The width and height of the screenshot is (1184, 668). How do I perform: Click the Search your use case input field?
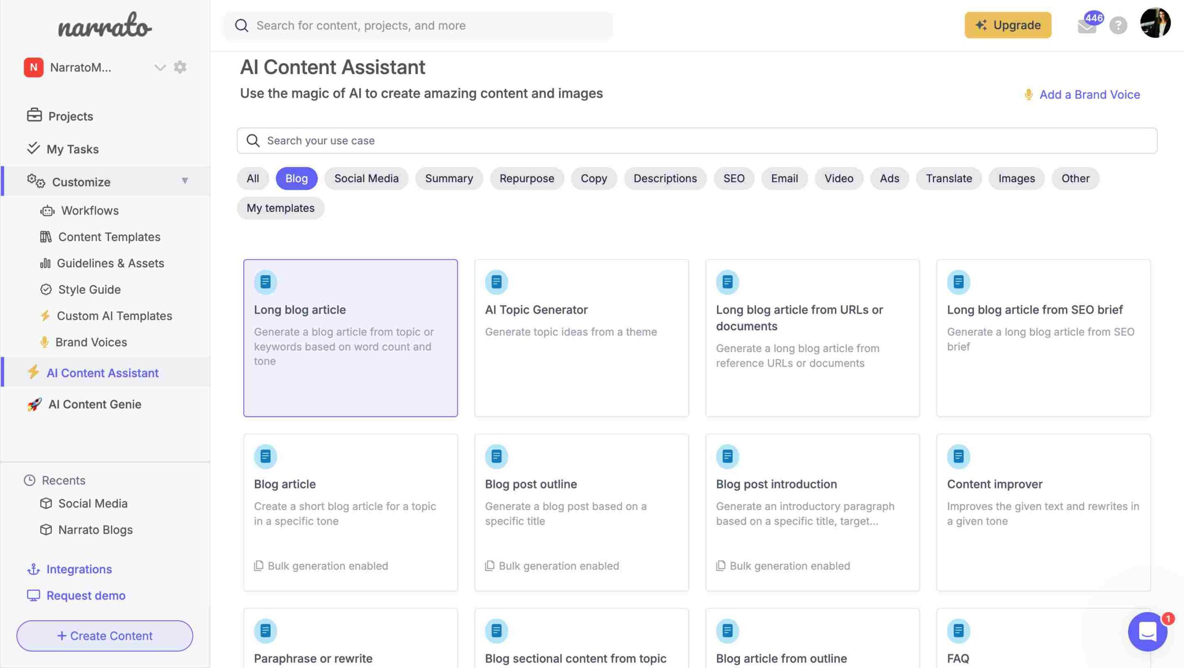click(x=698, y=140)
